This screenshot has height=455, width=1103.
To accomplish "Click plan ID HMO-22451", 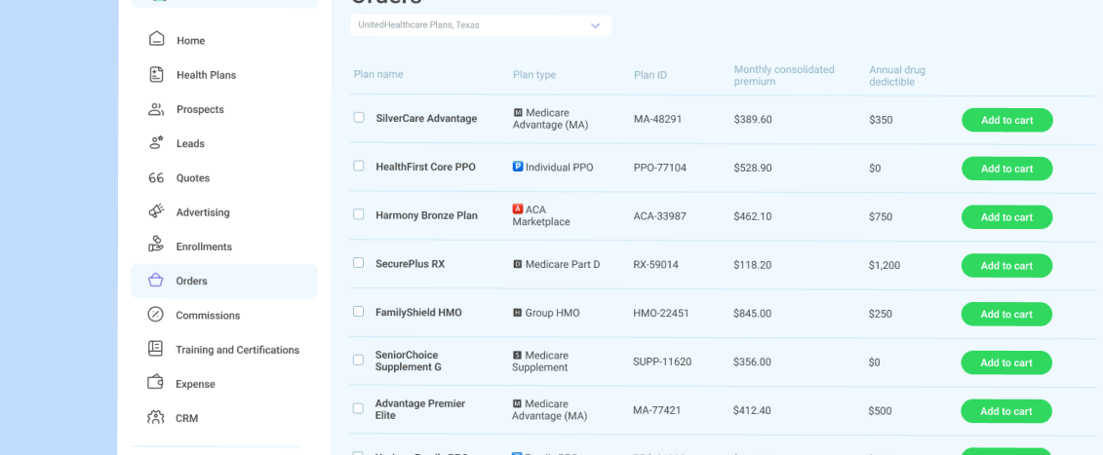I will (660, 313).
